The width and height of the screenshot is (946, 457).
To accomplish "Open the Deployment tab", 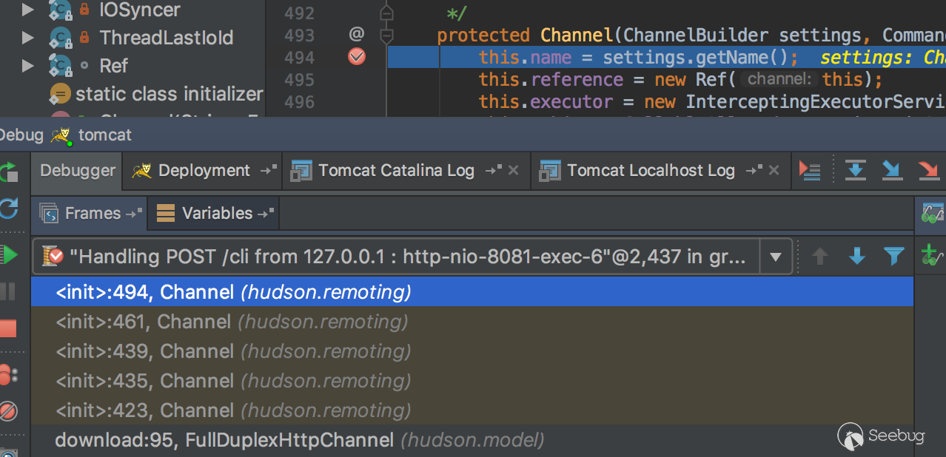I will (204, 171).
